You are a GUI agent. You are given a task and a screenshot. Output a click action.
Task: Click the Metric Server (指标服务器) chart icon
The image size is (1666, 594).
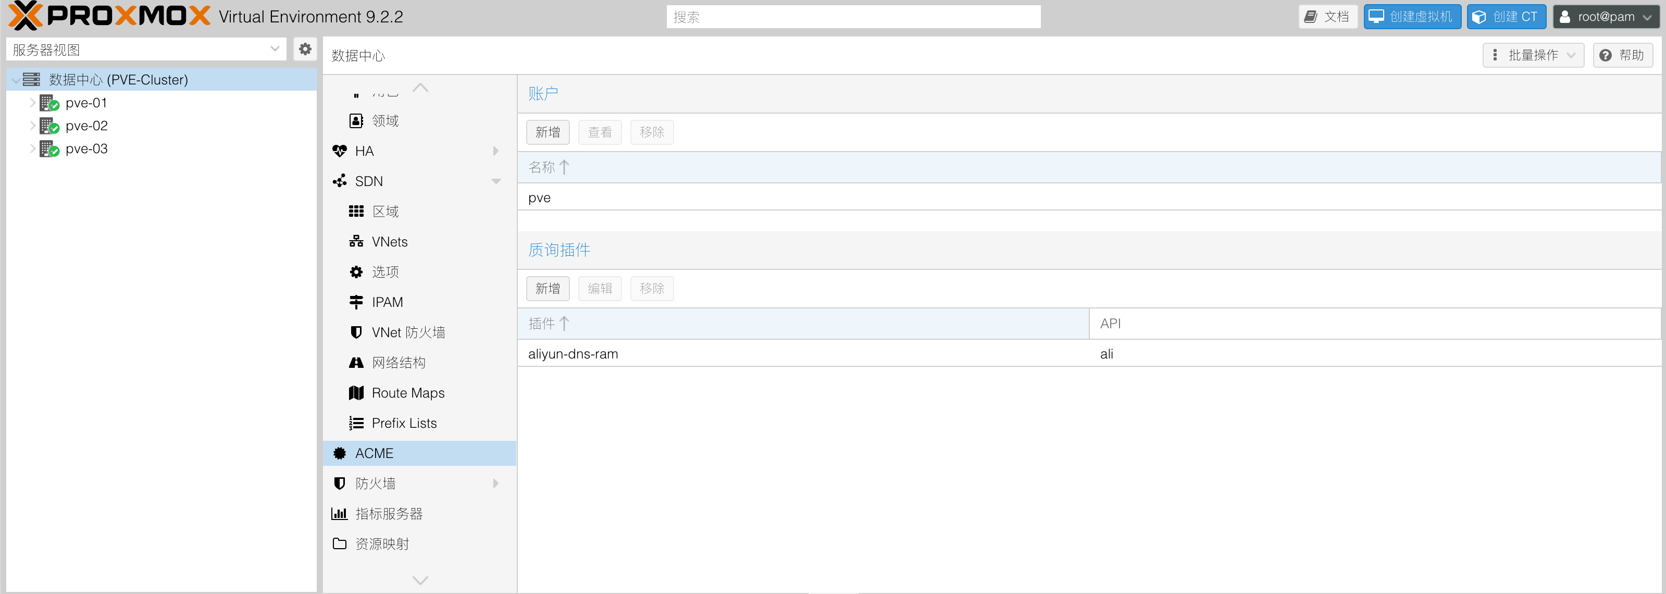340,514
